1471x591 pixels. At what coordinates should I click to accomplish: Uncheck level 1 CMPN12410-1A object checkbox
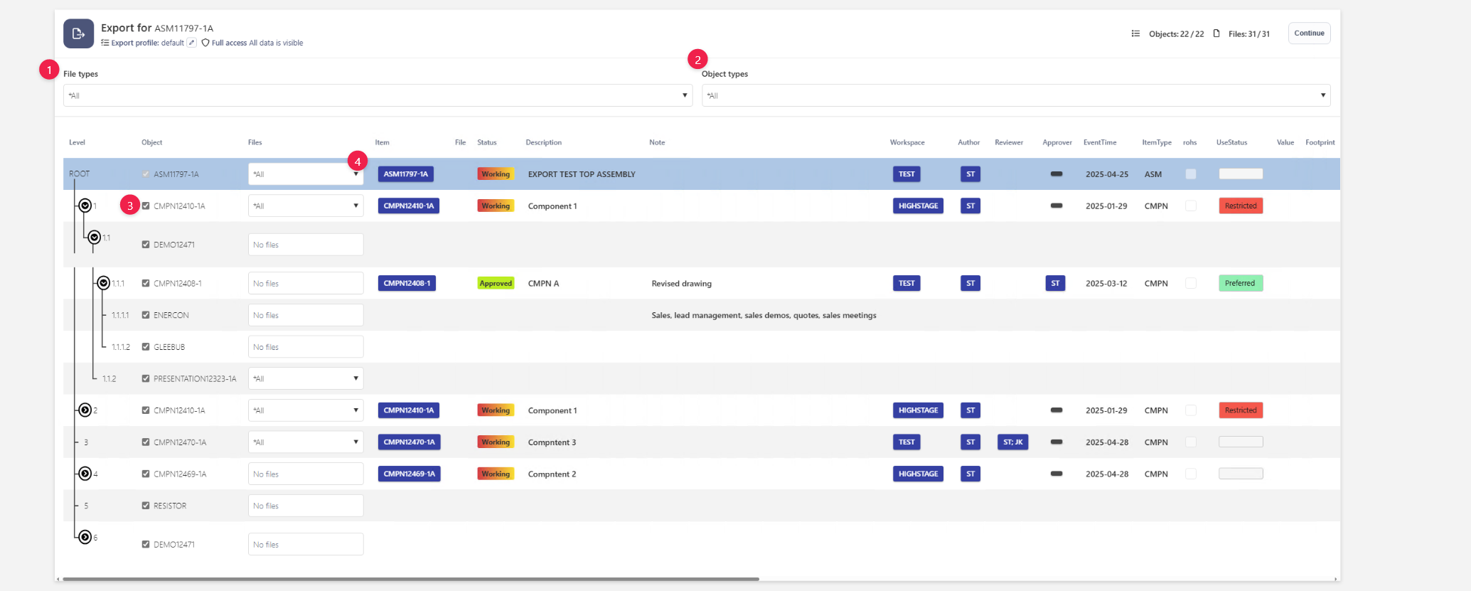[x=146, y=206]
